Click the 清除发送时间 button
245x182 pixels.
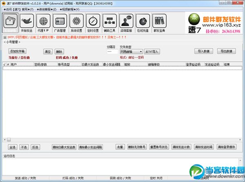(204, 147)
